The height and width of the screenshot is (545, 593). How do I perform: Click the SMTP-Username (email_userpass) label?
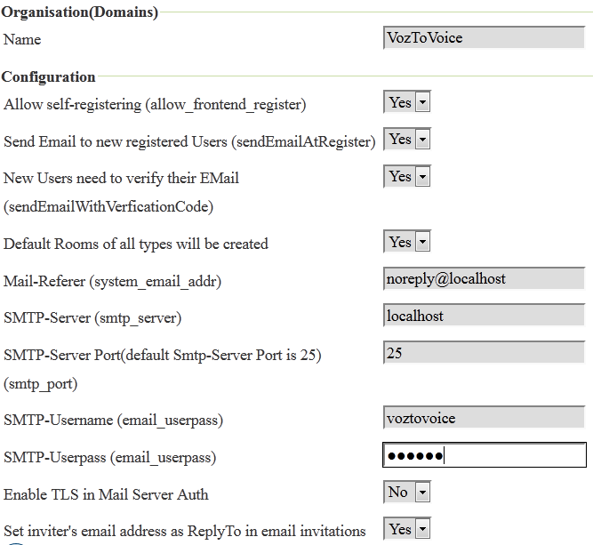point(113,420)
